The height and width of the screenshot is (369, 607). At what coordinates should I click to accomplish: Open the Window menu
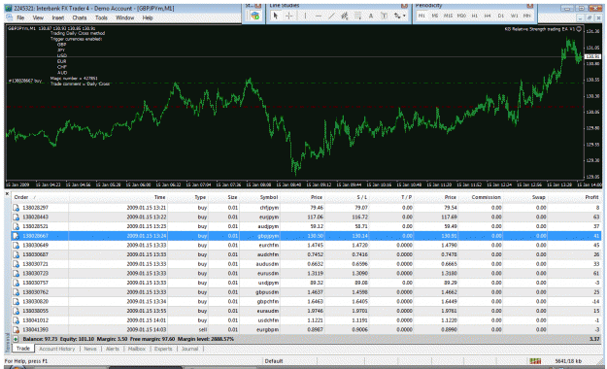click(x=125, y=17)
